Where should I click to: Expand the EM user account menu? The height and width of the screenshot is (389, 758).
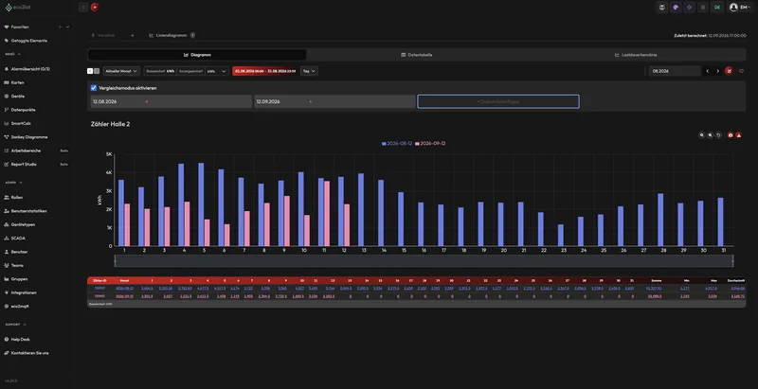(x=740, y=8)
